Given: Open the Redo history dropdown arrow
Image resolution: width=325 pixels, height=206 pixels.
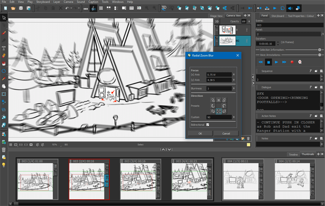Looking at the screenshot, I should [x=79, y=8].
